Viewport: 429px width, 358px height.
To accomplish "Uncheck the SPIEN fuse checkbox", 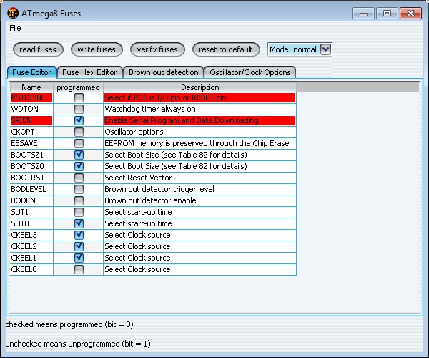I will pos(79,120).
